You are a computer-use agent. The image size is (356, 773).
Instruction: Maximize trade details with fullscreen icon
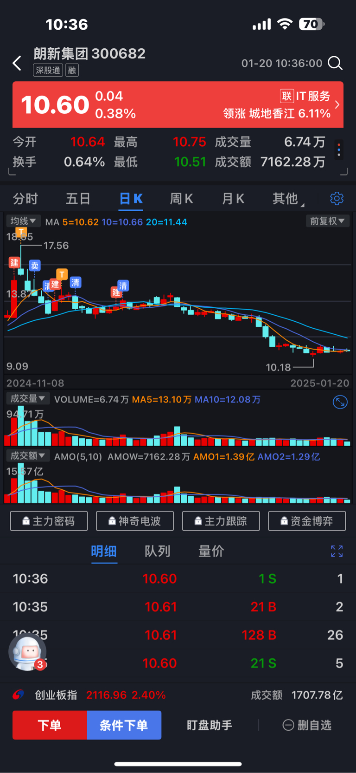tap(337, 551)
